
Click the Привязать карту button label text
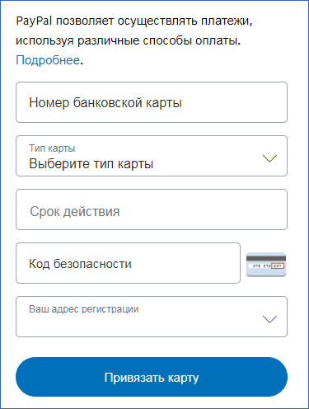tap(152, 378)
